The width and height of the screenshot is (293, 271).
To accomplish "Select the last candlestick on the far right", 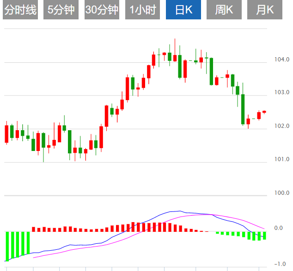I will 264,112.
